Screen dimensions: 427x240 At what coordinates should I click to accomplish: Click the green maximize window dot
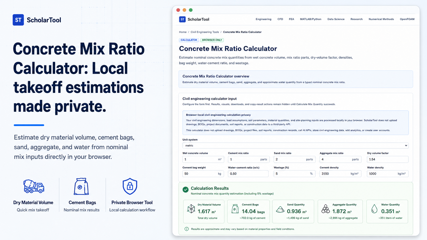[191, 10]
